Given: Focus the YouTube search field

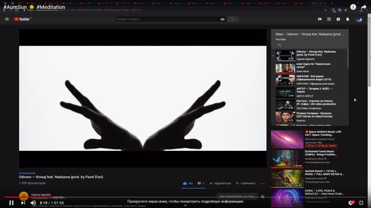Looking at the screenshot, I should (x=168, y=19).
